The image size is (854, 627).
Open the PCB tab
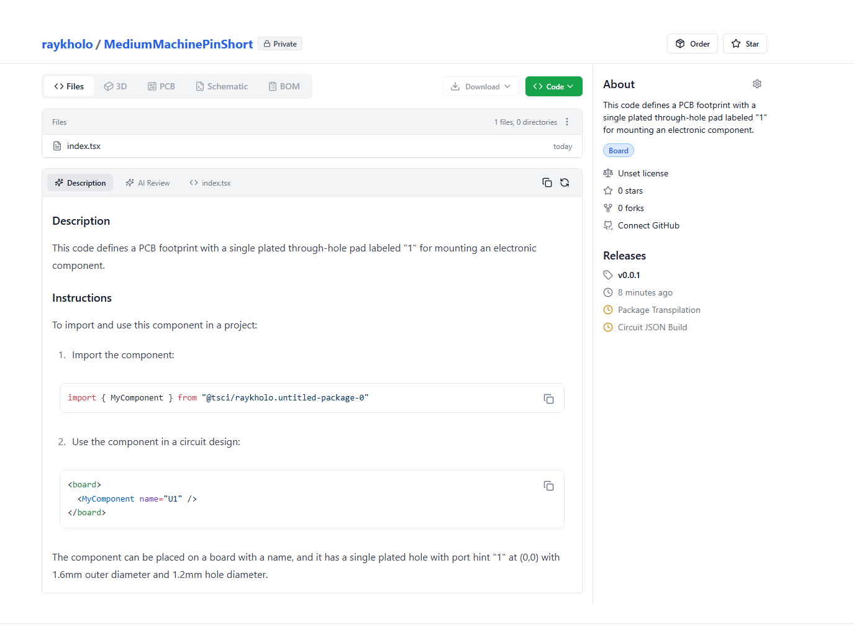pyautogui.click(x=161, y=86)
